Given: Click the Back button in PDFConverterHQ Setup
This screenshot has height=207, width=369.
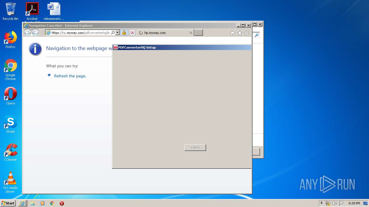Looking at the screenshot, I should 195,147.
